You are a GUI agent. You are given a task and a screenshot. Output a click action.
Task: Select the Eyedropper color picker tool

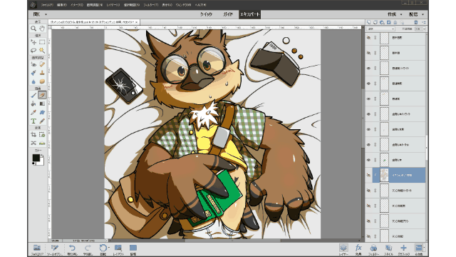tap(33, 112)
